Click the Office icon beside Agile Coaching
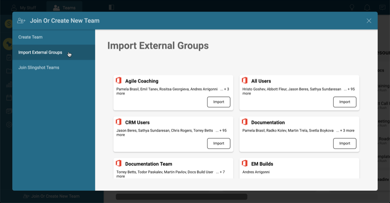The image size is (390, 203). [x=118, y=81]
